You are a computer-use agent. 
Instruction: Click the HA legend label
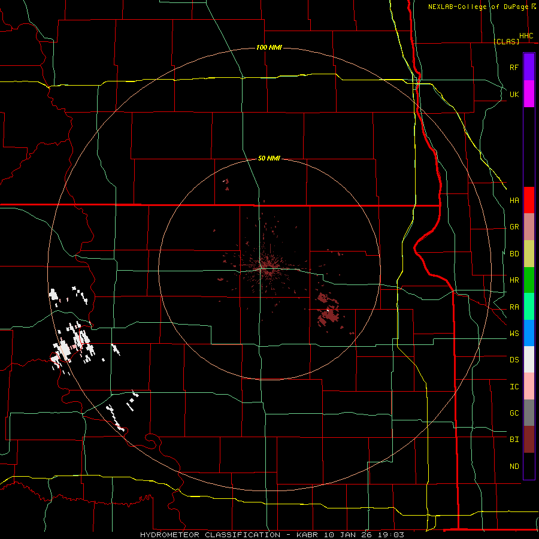coord(514,201)
